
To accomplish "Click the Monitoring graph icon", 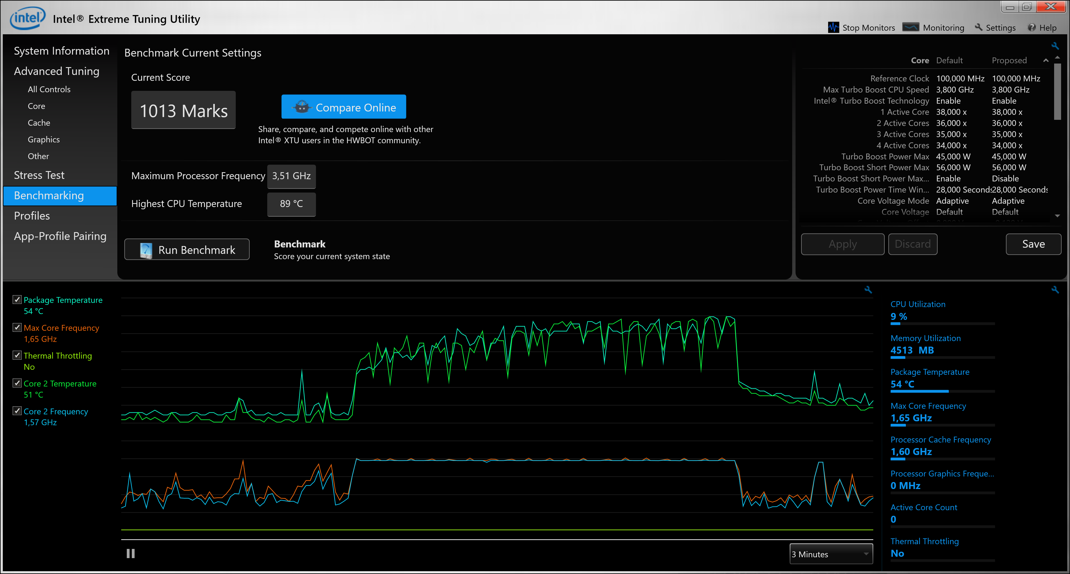I will pyautogui.click(x=911, y=27).
